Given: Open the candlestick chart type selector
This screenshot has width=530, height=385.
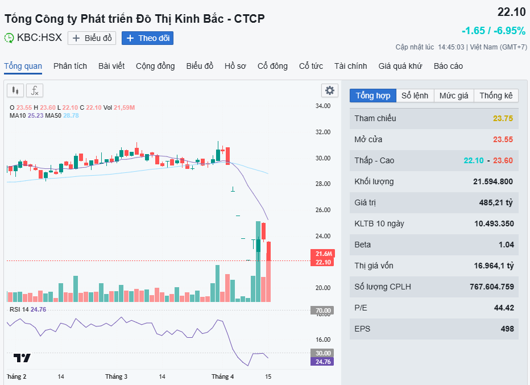Looking at the screenshot, I should coord(15,90).
